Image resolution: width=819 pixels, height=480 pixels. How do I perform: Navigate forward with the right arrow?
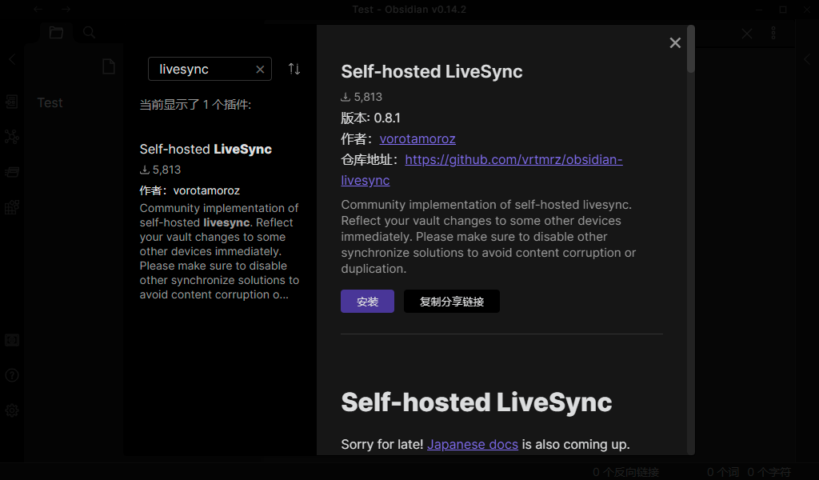coord(66,9)
